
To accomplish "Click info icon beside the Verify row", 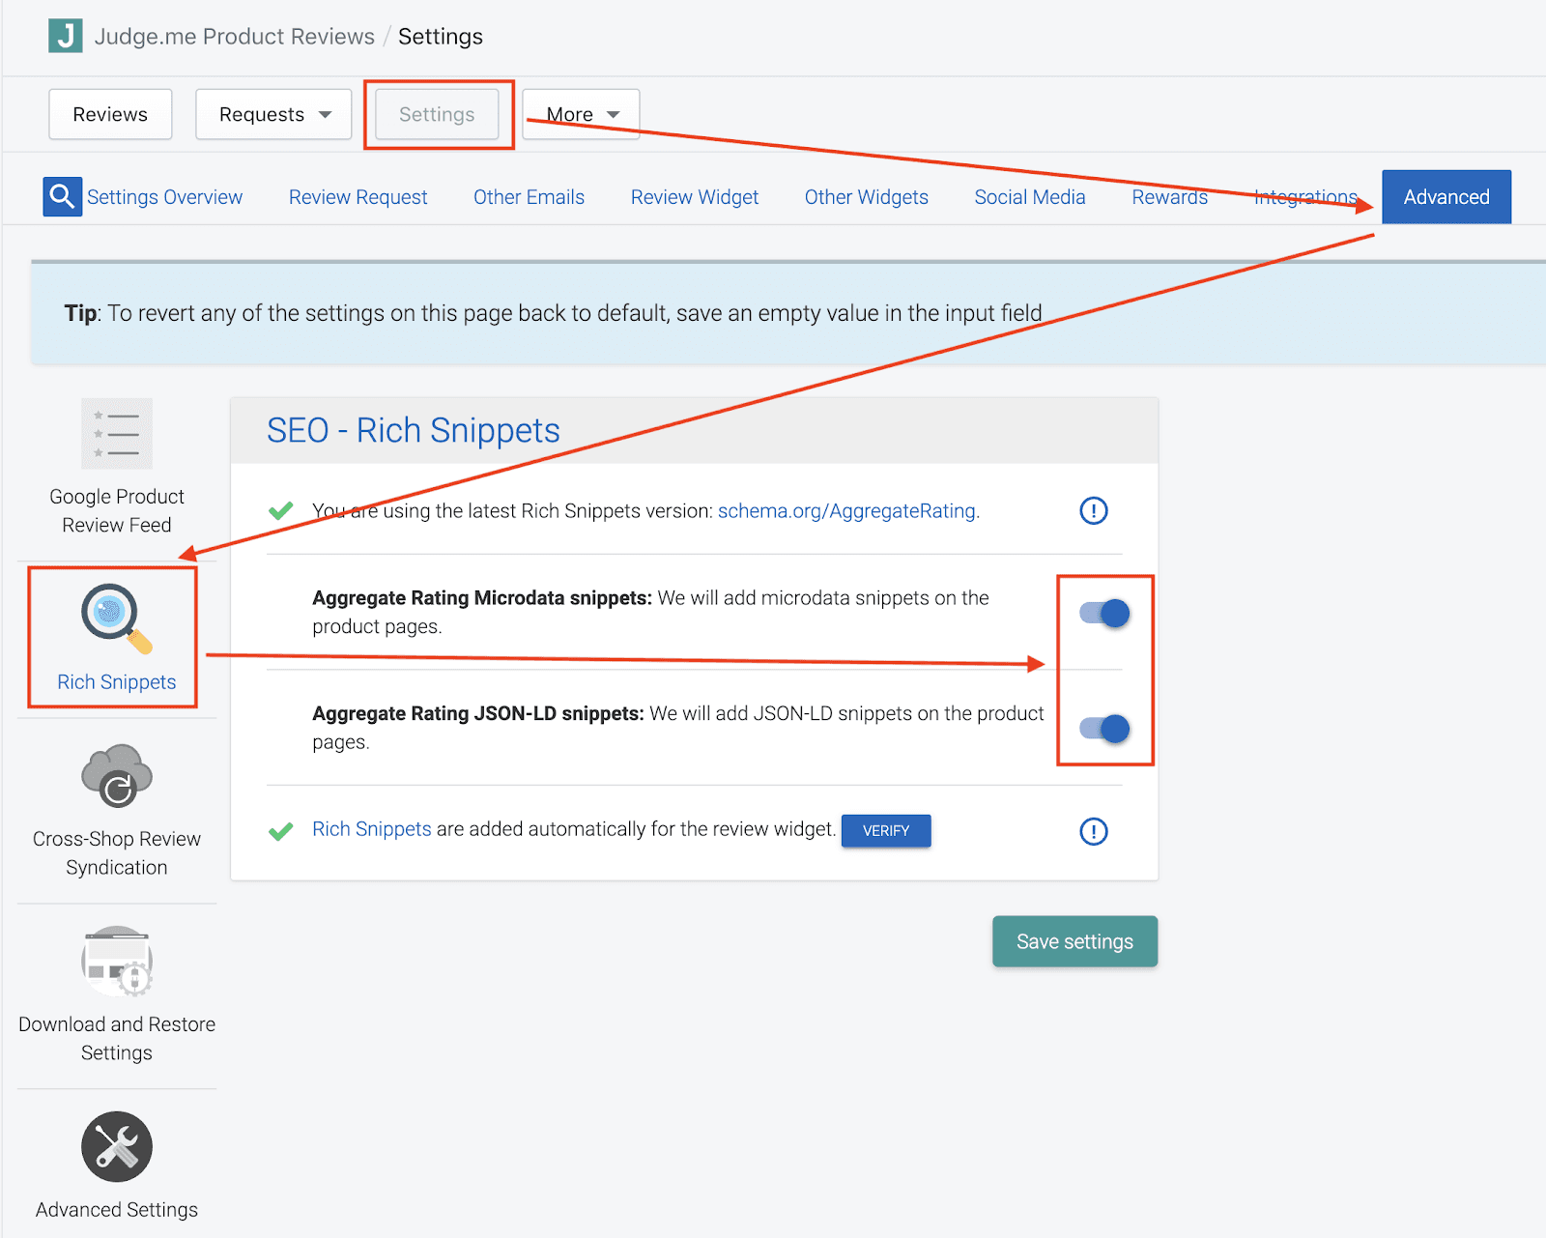I will [1093, 831].
